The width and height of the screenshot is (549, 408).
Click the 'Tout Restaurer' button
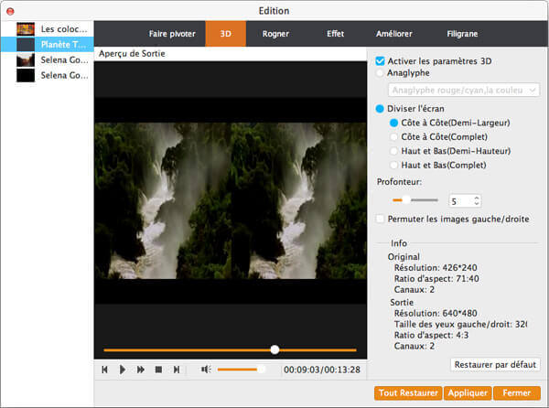pyautogui.click(x=407, y=393)
